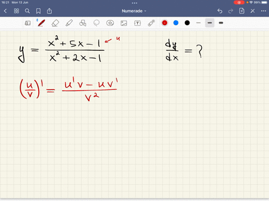This screenshot has width=269, height=201.
Task: Select the Highlighter tool
Action: (69, 23)
